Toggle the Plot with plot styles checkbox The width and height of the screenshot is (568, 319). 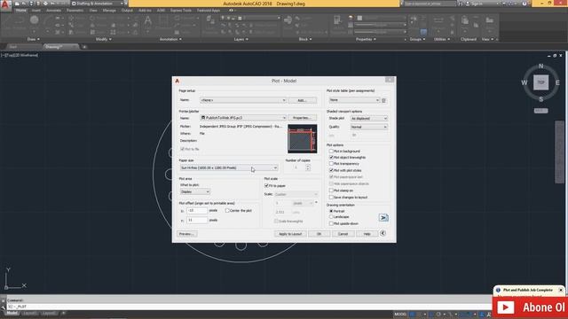pyautogui.click(x=331, y=170)
